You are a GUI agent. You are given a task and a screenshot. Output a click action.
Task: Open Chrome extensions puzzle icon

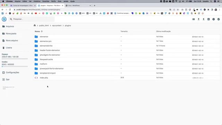(208, 10)
